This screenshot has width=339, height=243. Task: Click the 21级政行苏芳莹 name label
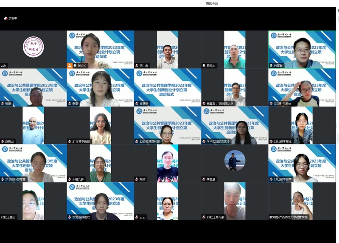(x=15, y=179)
